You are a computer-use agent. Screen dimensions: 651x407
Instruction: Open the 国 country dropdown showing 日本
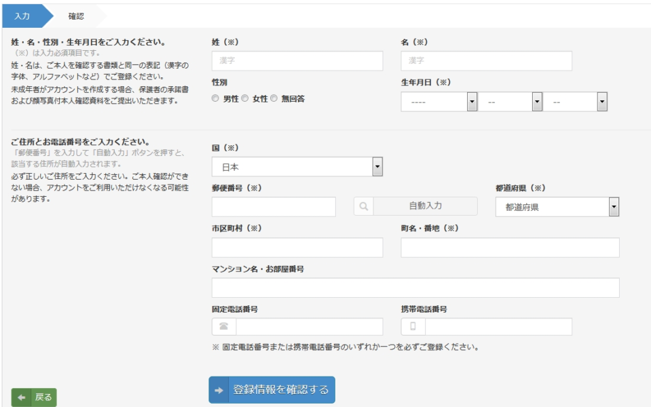click(297, 167)
